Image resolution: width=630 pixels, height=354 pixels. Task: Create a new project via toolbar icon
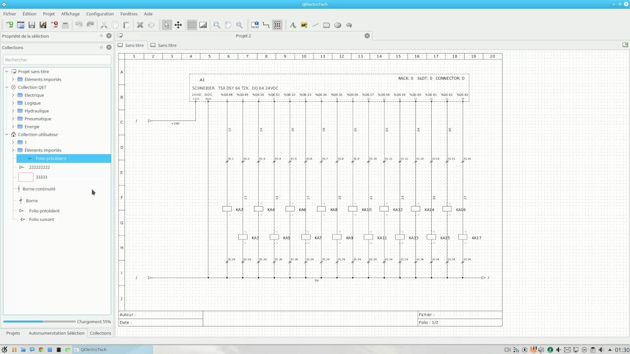tap(9, 25)
